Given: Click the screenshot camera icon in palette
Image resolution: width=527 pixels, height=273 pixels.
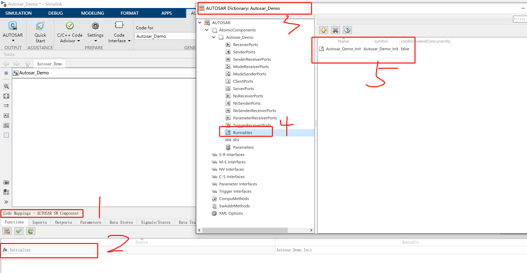Looking at the screenshot, I should [6, 182].
